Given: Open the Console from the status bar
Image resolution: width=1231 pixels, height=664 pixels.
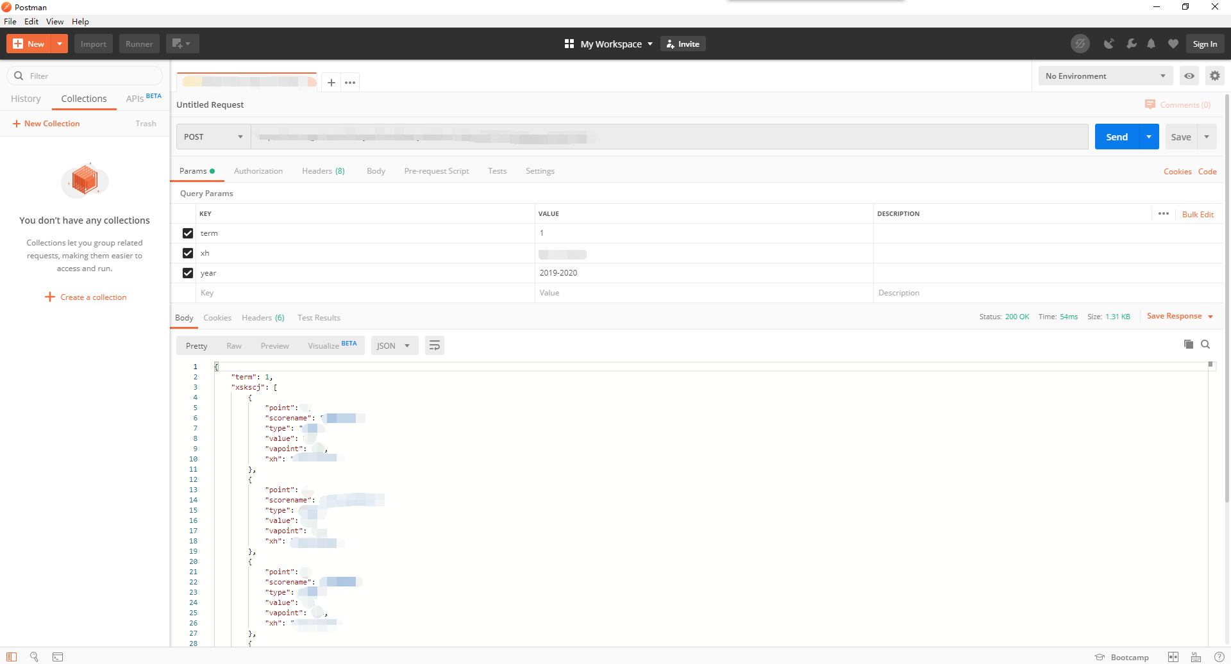Looking at the screenshot, I should click(x=58, y=657).
